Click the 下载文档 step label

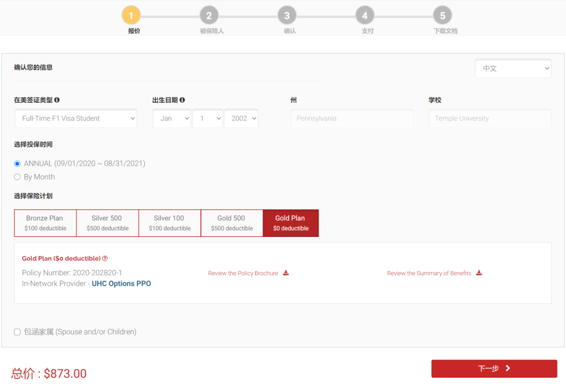point(445,31)
